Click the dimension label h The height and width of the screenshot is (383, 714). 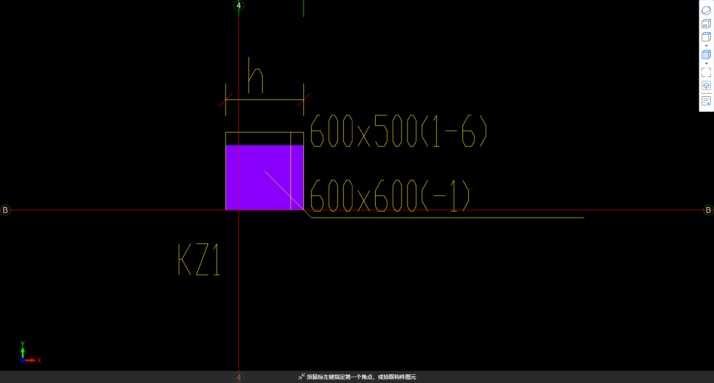256,75
